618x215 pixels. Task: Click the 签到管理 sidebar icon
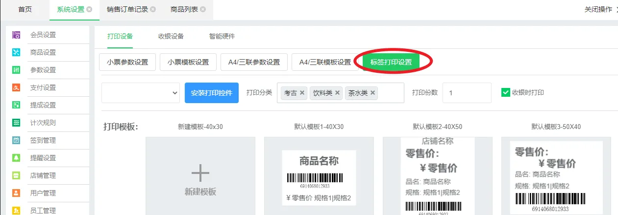(x=16, y=141)
